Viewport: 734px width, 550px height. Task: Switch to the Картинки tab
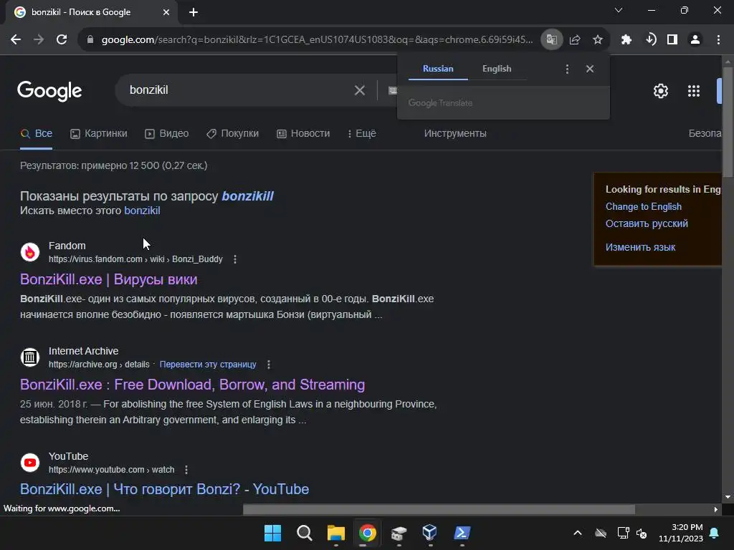tap(99, 134)
